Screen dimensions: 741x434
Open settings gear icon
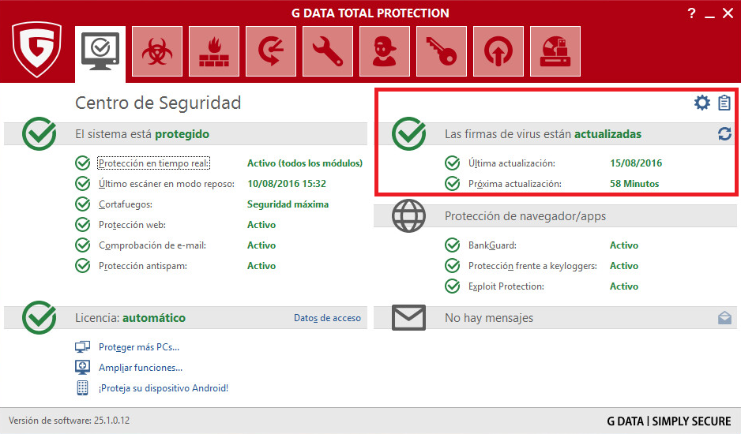[702, 103]
